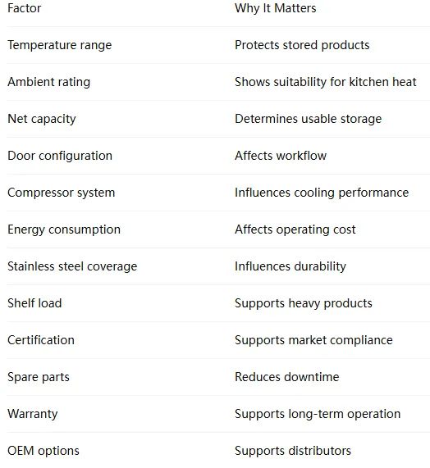Select the Net capacity cell
The width and height of the screenshot is (430, 468).
pyautogui.click(x=42, y=119)
